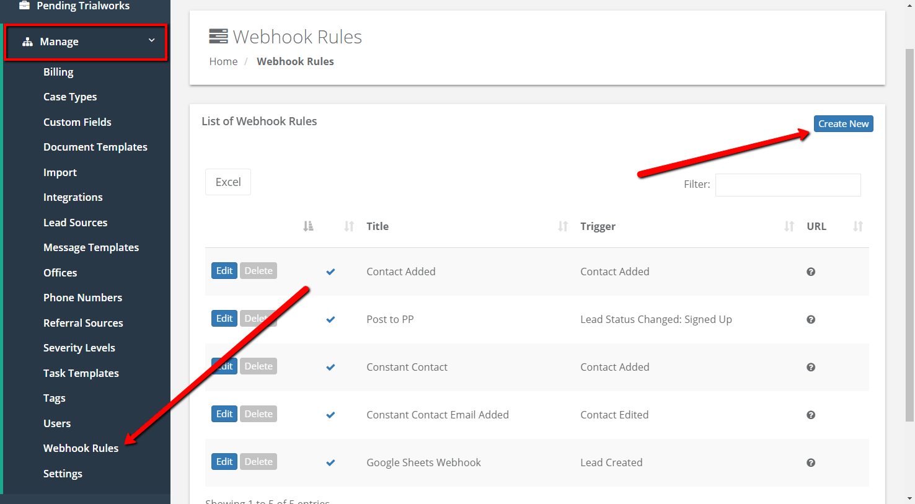Click the help icon beside Google Sheets Webhook URL
The width and height of the screenshot is (915, 504).
(x=810, y=462)
